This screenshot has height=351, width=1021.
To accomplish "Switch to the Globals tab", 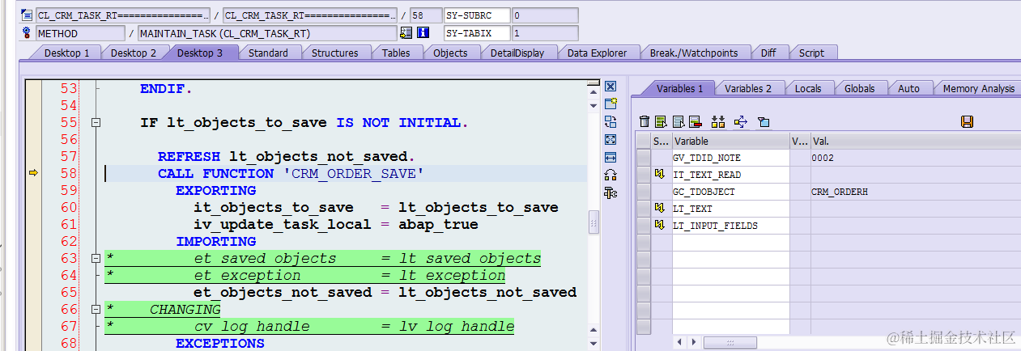I will 859,88.
